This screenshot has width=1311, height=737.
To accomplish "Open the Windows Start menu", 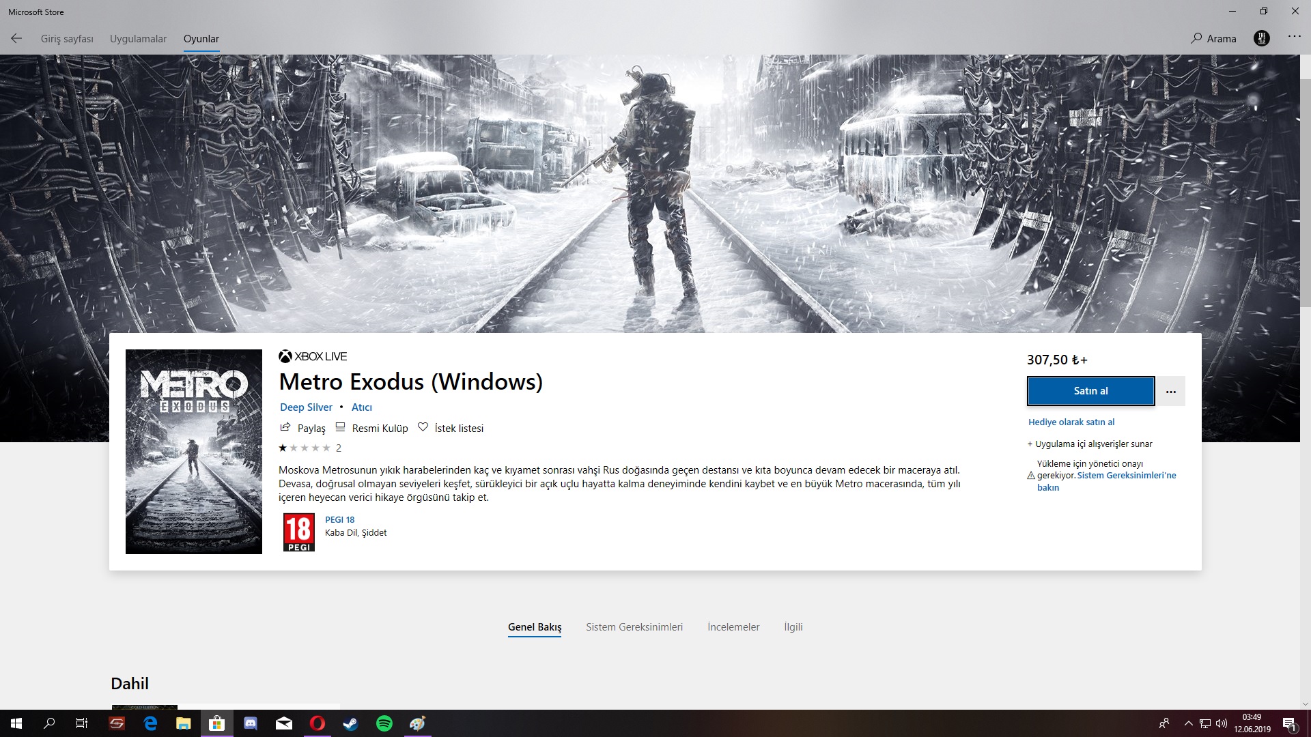I will (x=16, y=723).
